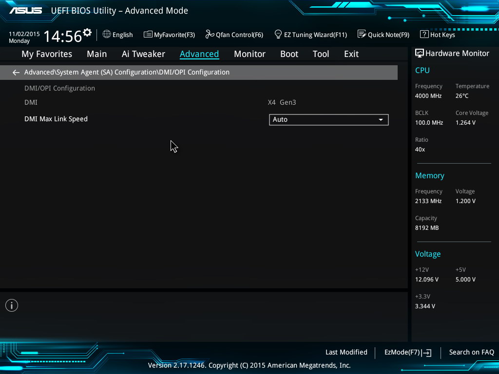This screenshot has width=499, height=374.
Task: Expand the DMI Max Link Speed dropdown arrow
Action: pos(381,120)
